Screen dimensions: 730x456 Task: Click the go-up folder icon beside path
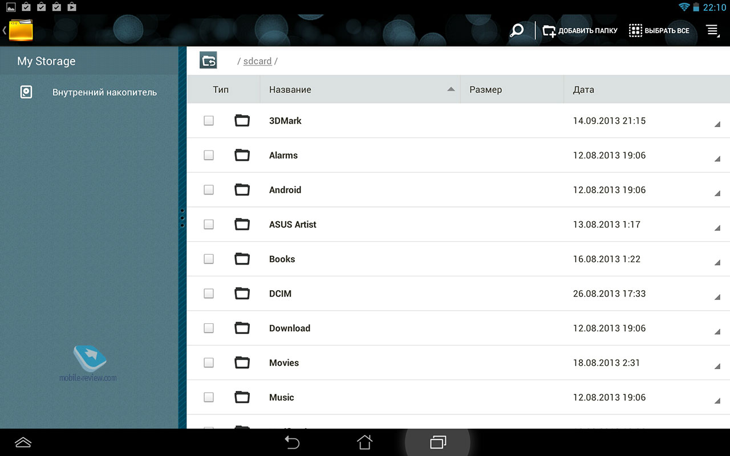208,60
